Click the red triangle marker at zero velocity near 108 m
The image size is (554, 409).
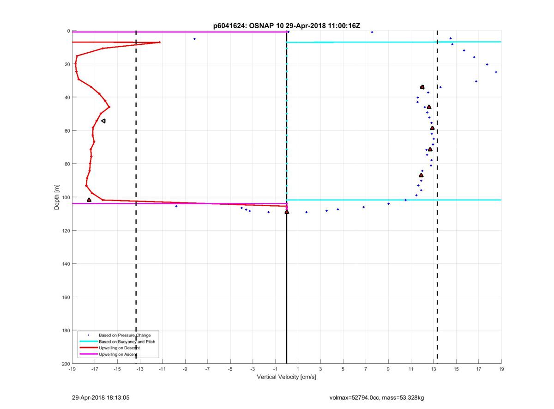coord(287,212)
